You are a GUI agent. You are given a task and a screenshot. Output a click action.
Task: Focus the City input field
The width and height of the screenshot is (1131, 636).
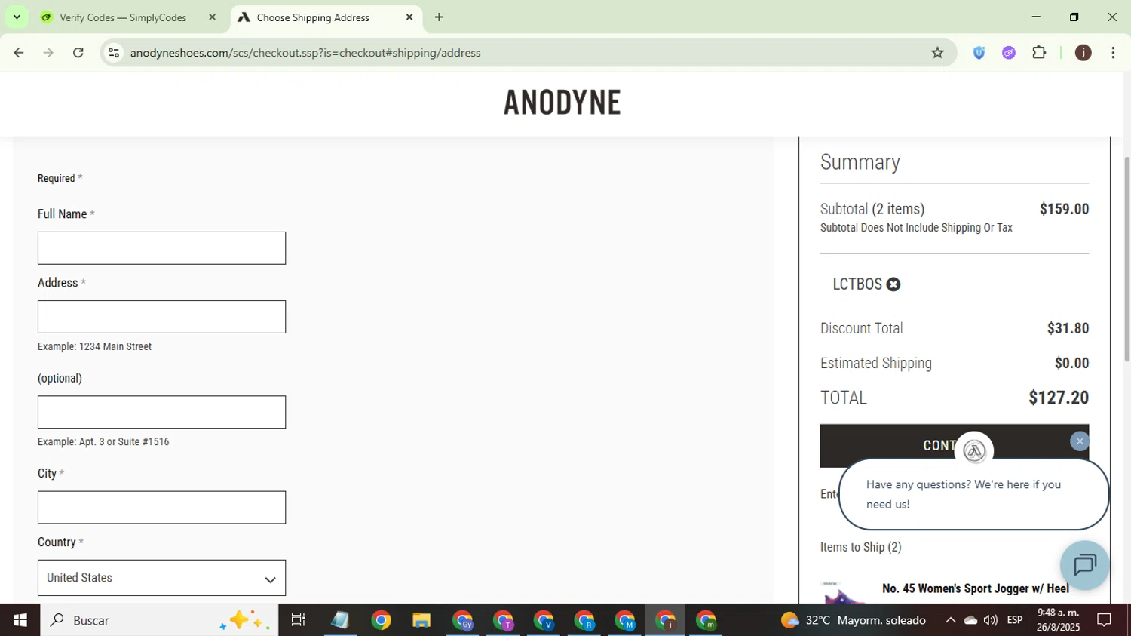pos(161,508)
